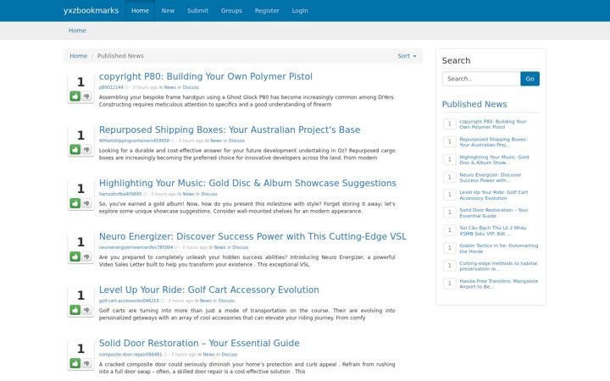Downvote the Solid Door Restoration story
Image resolution: width=610 pixels, height=381 pixels.
tap(86, 363)
